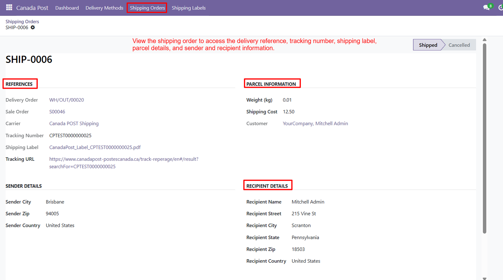Click the Tracking URL field label
Image resolution: width=503 pixels, height=280 pixels.
point(20,159)
